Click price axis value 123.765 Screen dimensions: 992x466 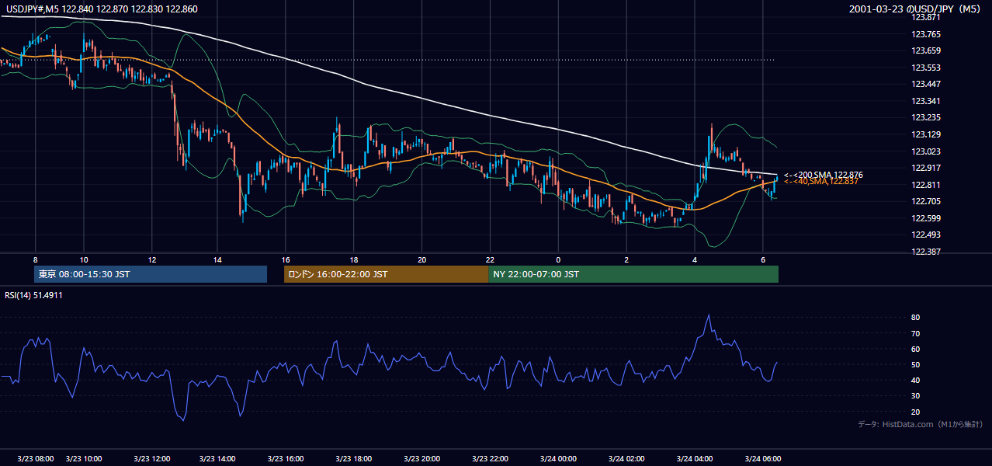(926, 34)
